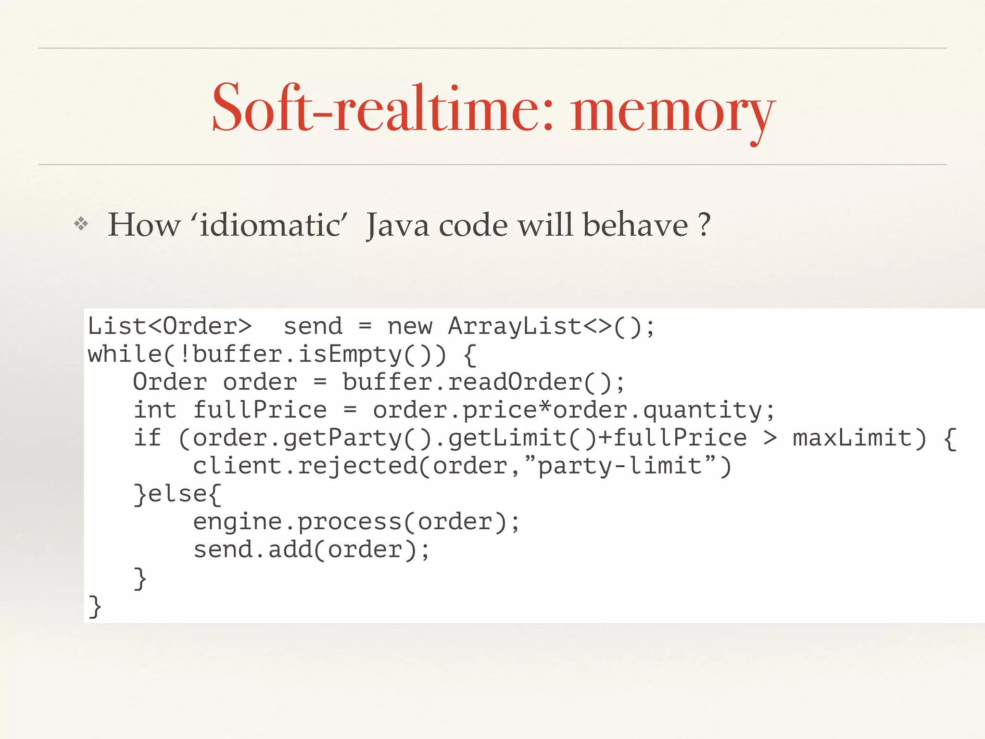Click the horizontal rule above the title
985x739 pixels.
pos(492,48)
